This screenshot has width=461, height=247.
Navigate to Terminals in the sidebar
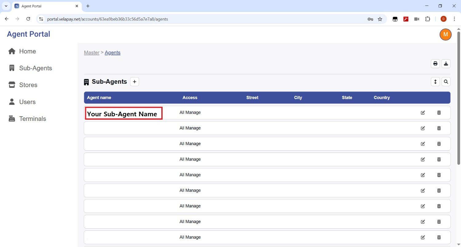(x=32, y=119)
